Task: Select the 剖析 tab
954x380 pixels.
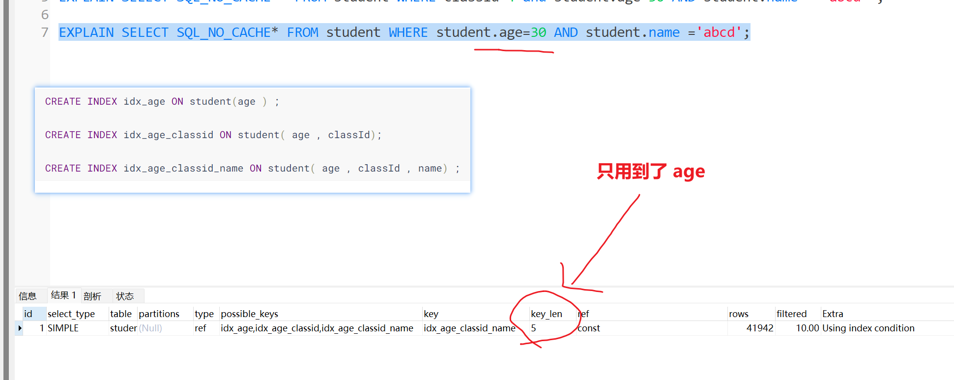Action: click(x=92, y=296)
